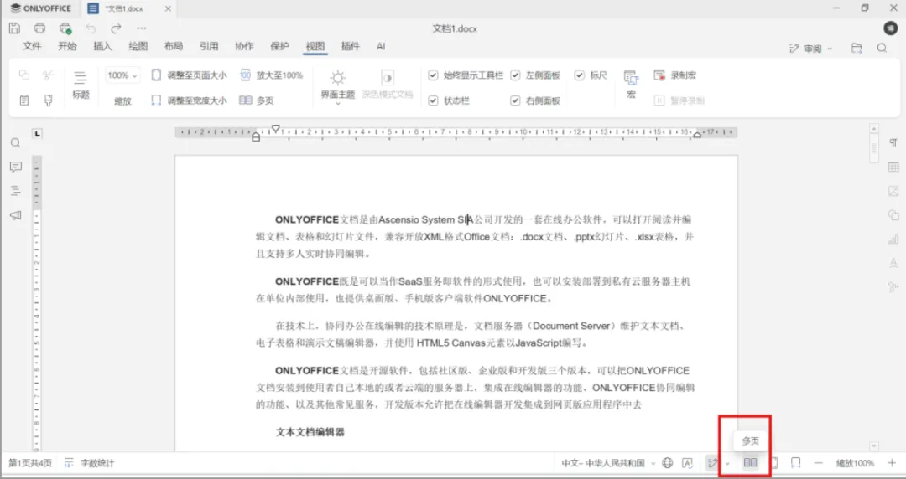
Task: Print the document using the printer icon
Action: [39, 28]
